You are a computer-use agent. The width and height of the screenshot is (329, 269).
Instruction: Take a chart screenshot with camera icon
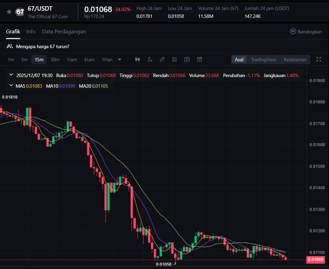[187, 60]
